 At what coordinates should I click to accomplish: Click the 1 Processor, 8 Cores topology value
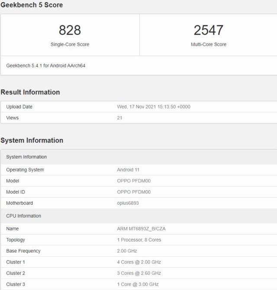click(139, 240)
